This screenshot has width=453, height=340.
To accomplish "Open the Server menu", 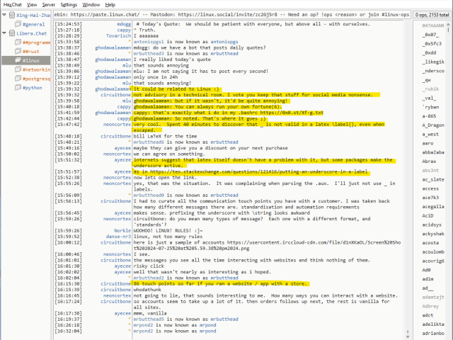I will coord(48,4).
